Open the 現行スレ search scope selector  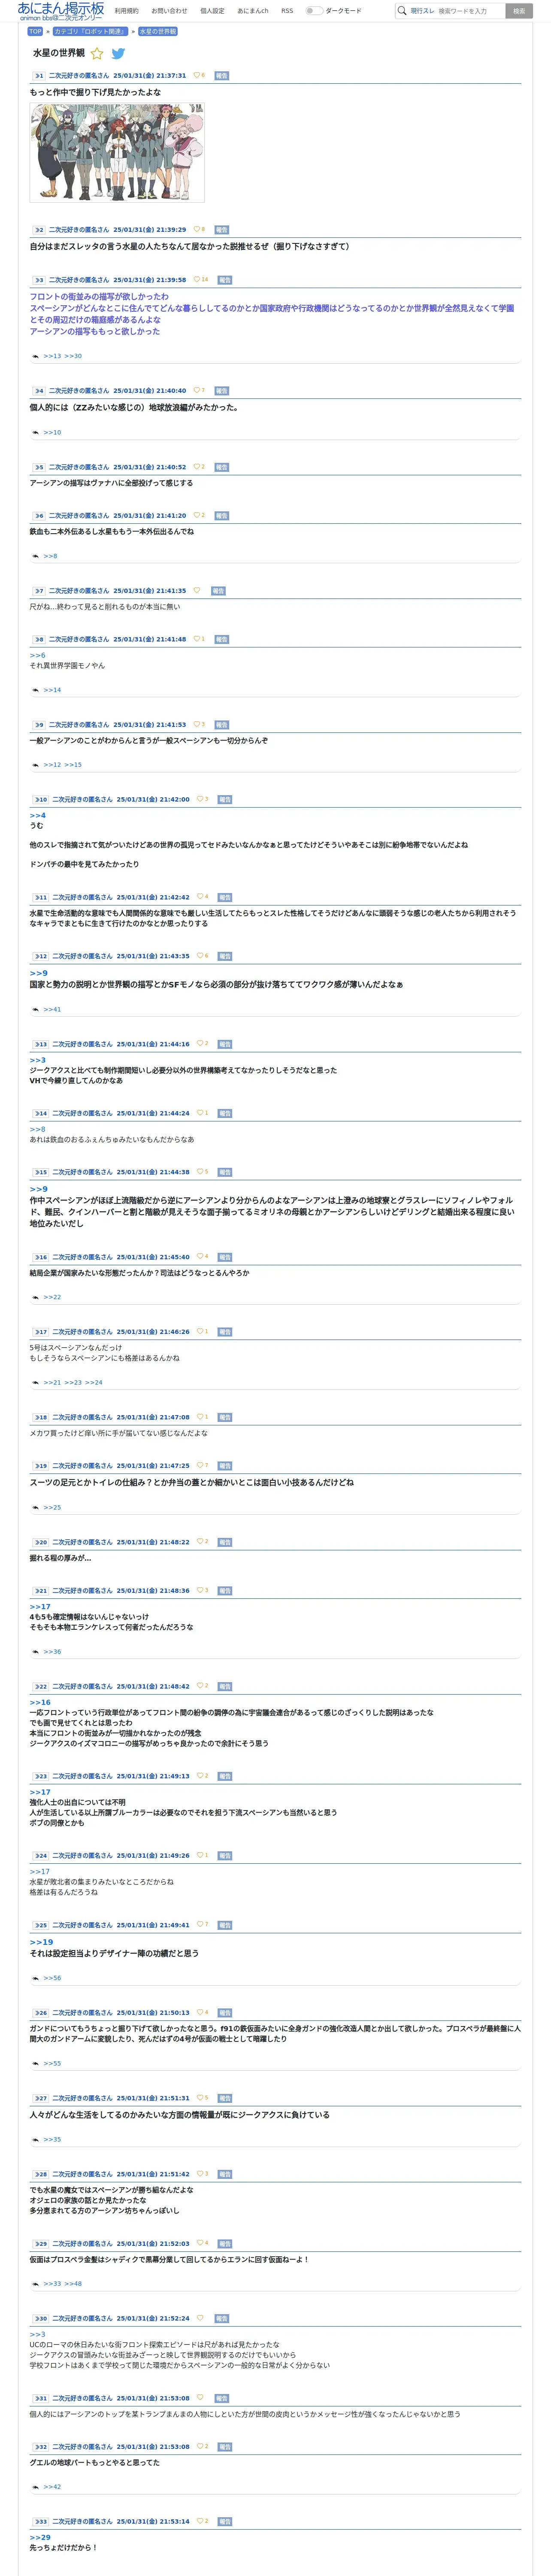pyautogui.click(x=422, y=11)
